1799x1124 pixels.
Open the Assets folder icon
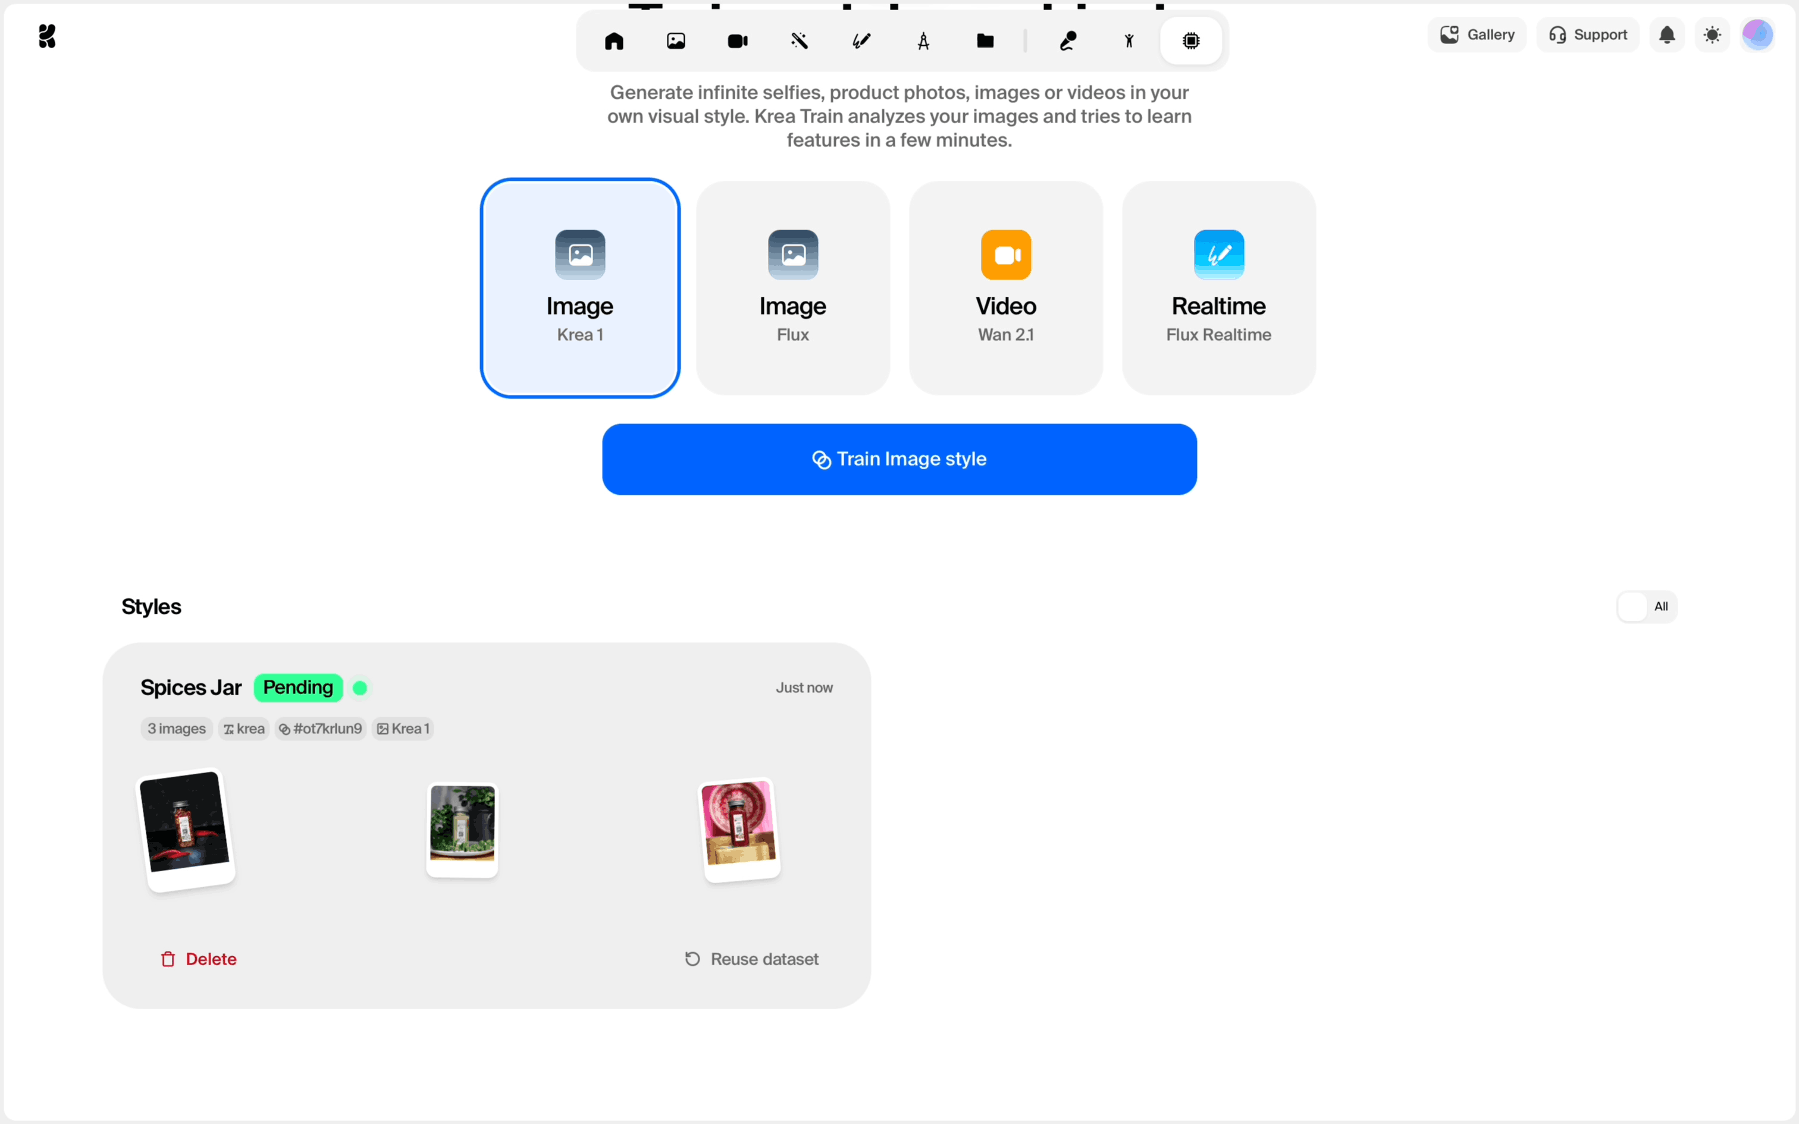click(x=985, y=41)
